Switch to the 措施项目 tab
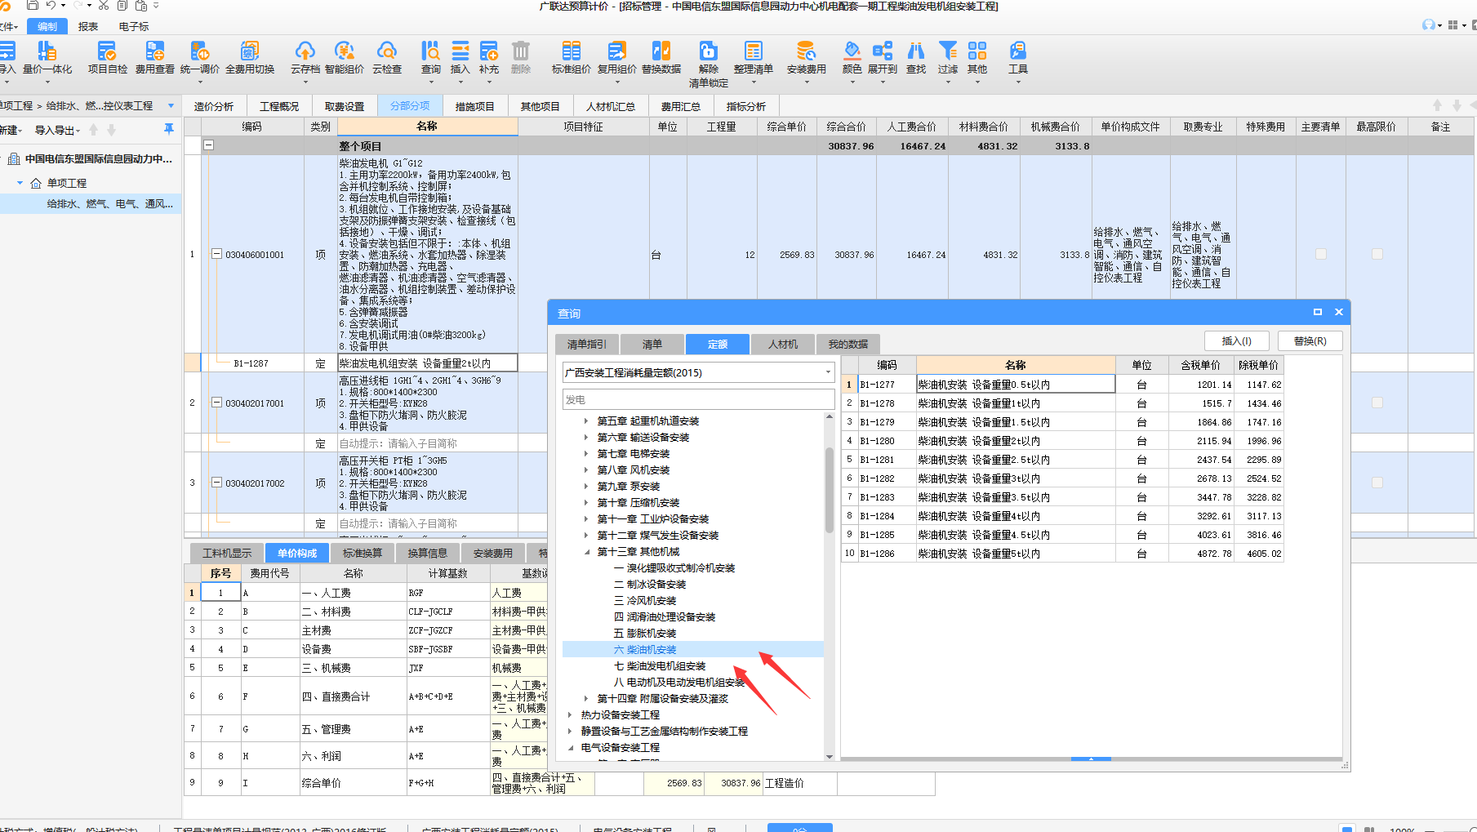This screenshot has width=1477, height=832. coord(475,106)
